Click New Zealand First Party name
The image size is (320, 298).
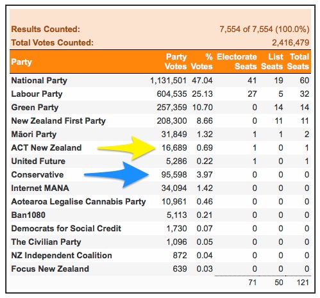[58, 121]
